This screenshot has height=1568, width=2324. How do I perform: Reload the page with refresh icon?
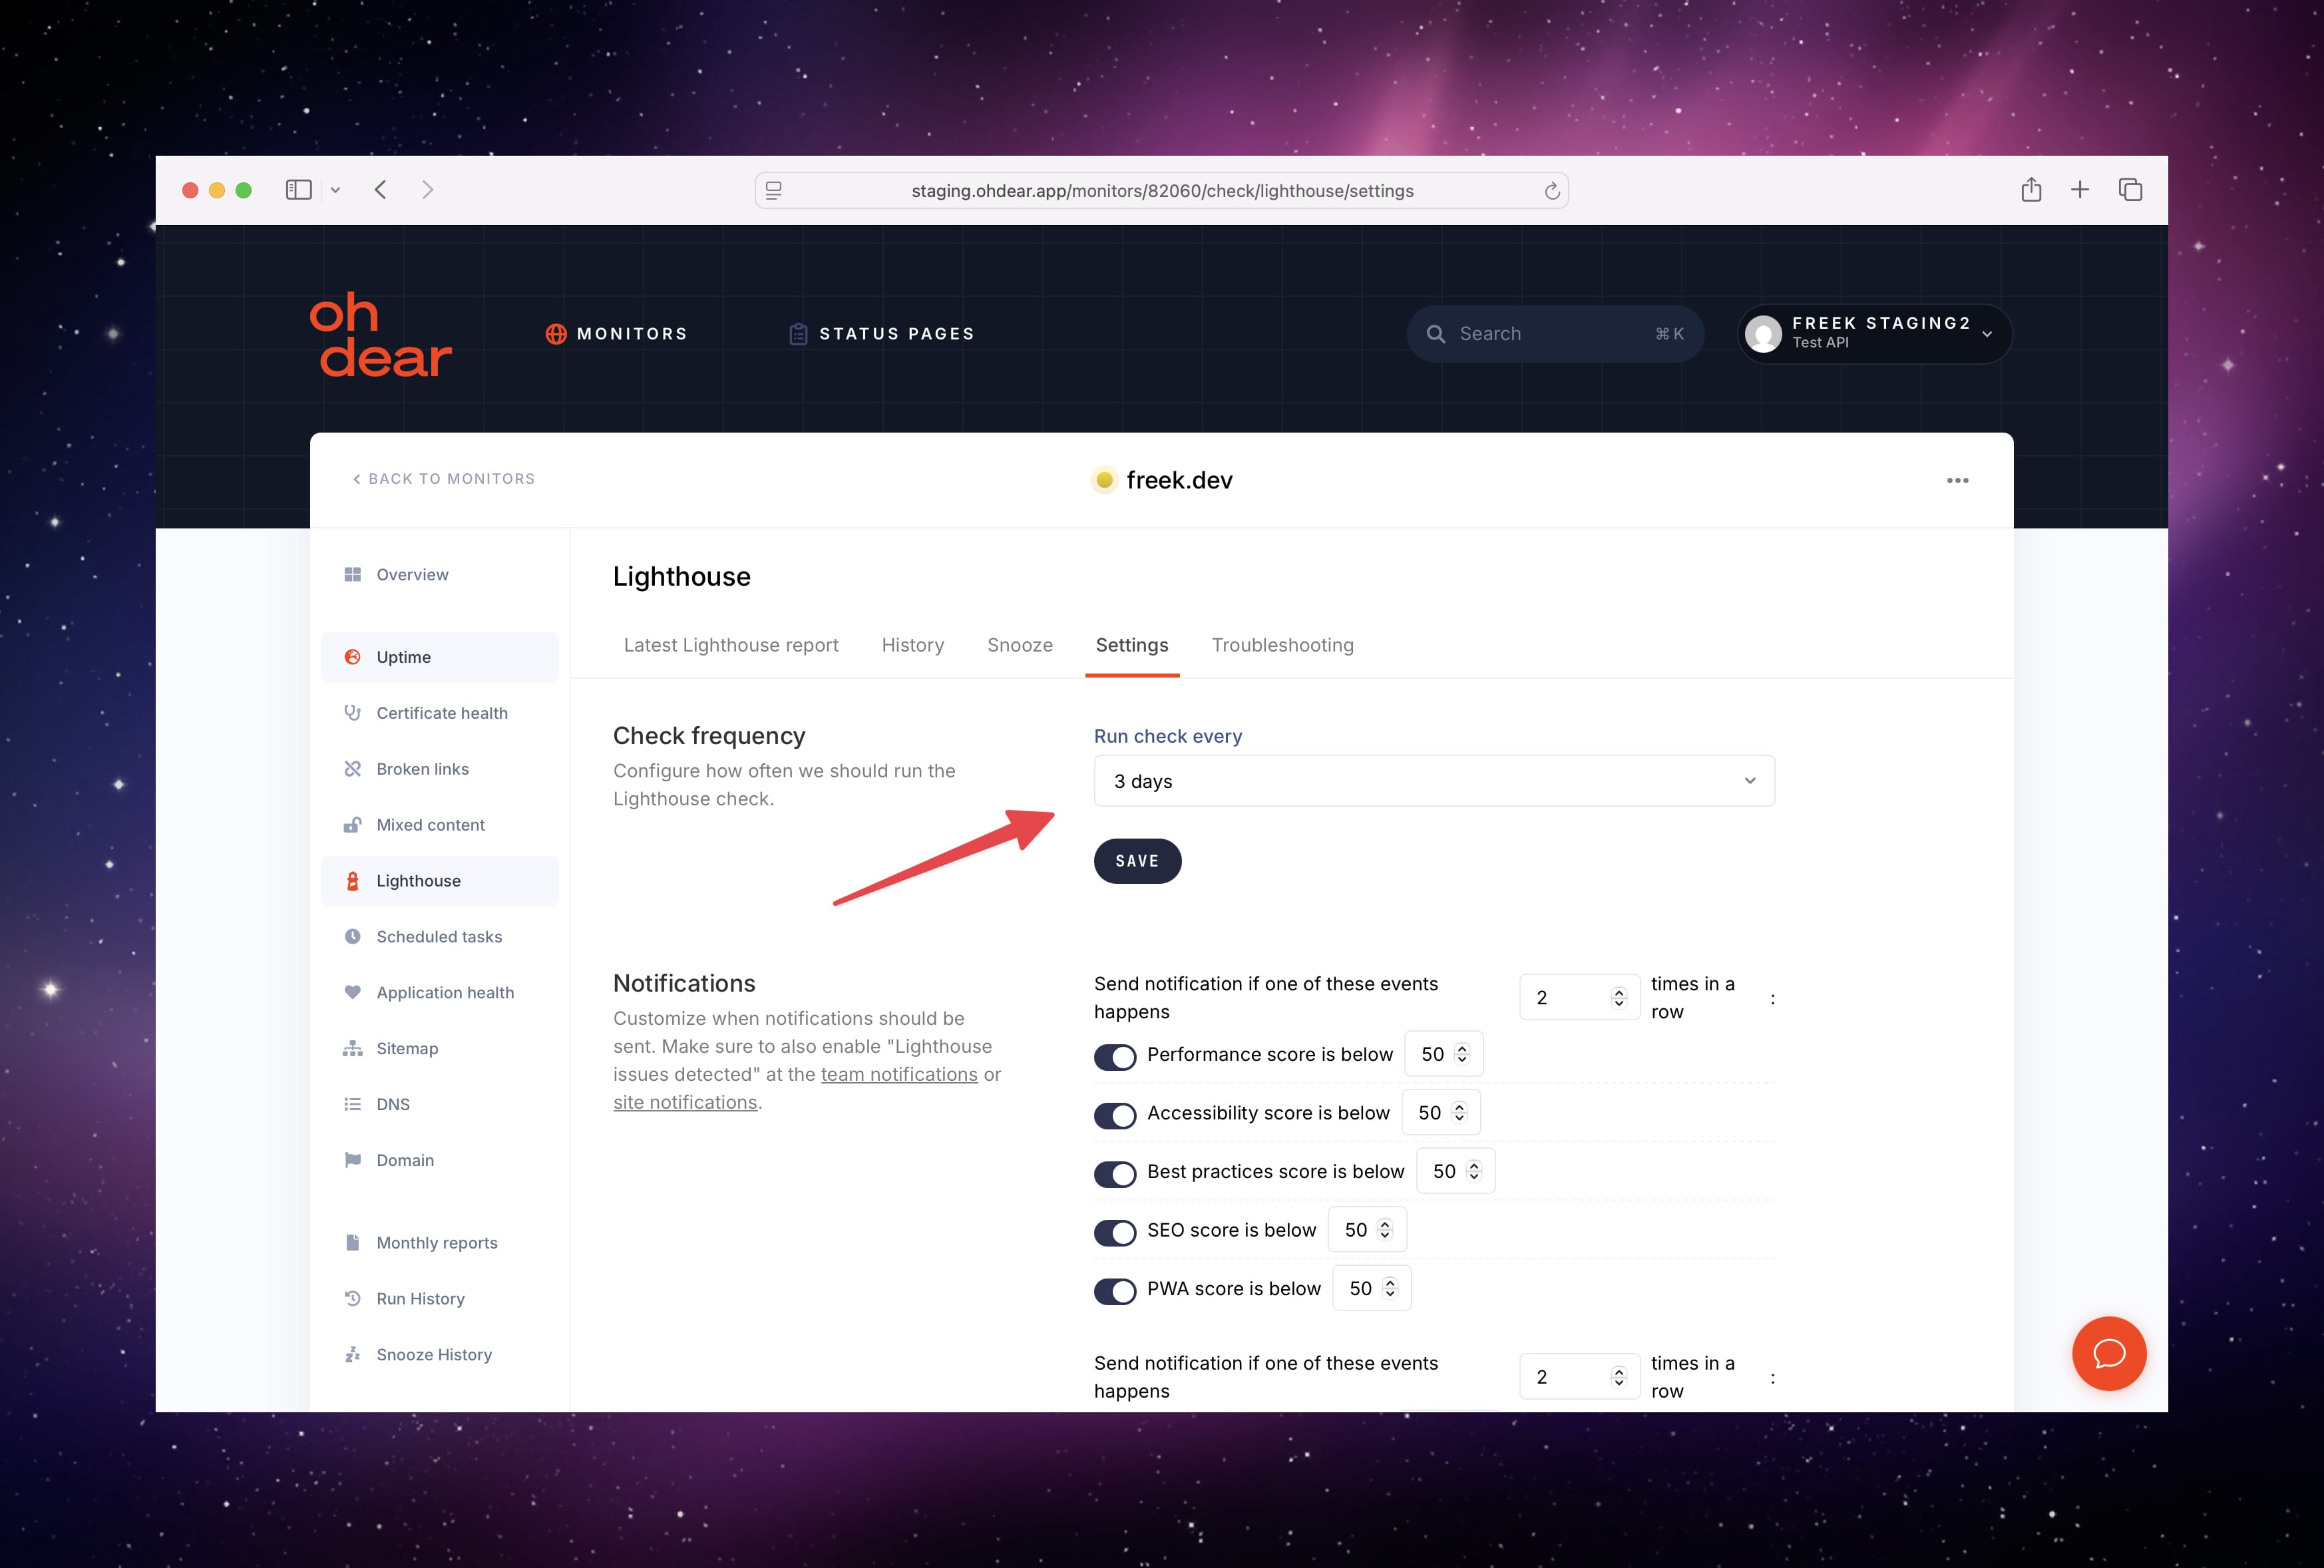(1552, 191)
